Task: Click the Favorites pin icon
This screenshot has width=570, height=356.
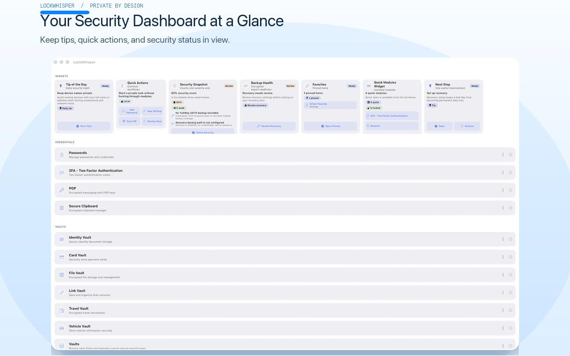Action: [307, 86]
